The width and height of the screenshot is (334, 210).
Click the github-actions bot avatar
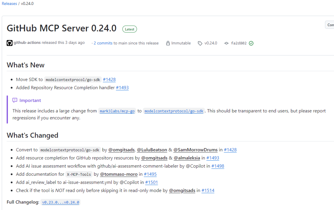10,43
